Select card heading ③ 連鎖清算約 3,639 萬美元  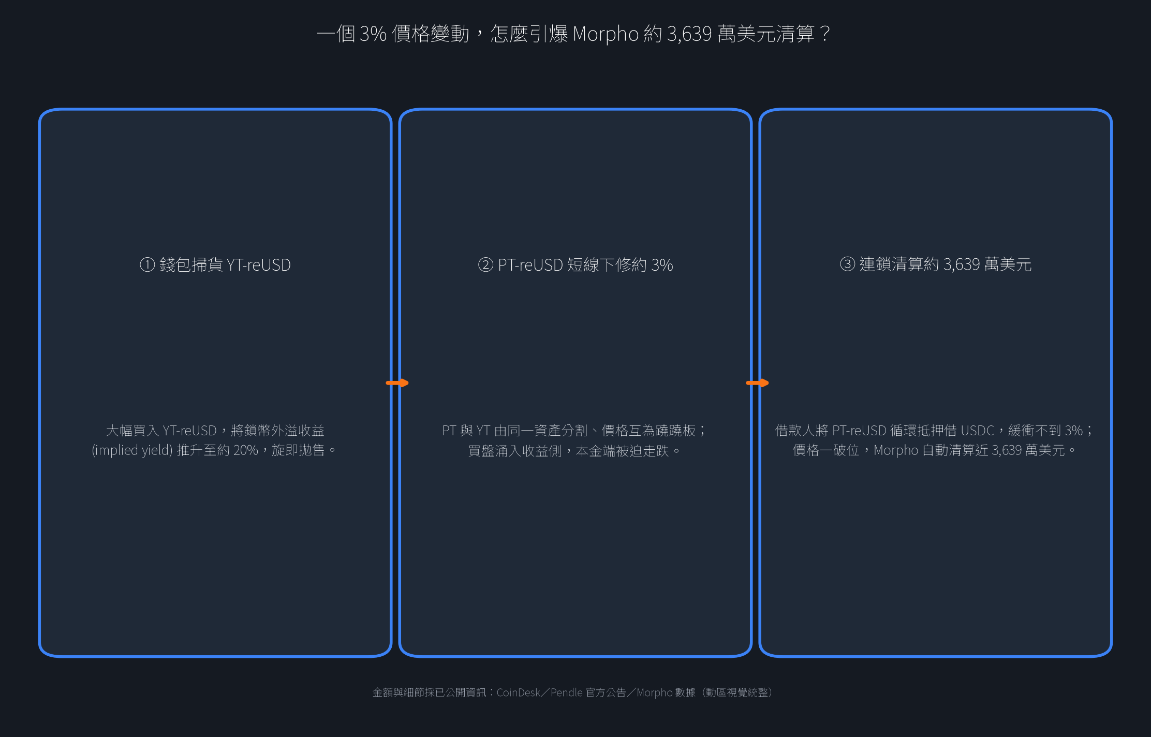coord(935,264)
